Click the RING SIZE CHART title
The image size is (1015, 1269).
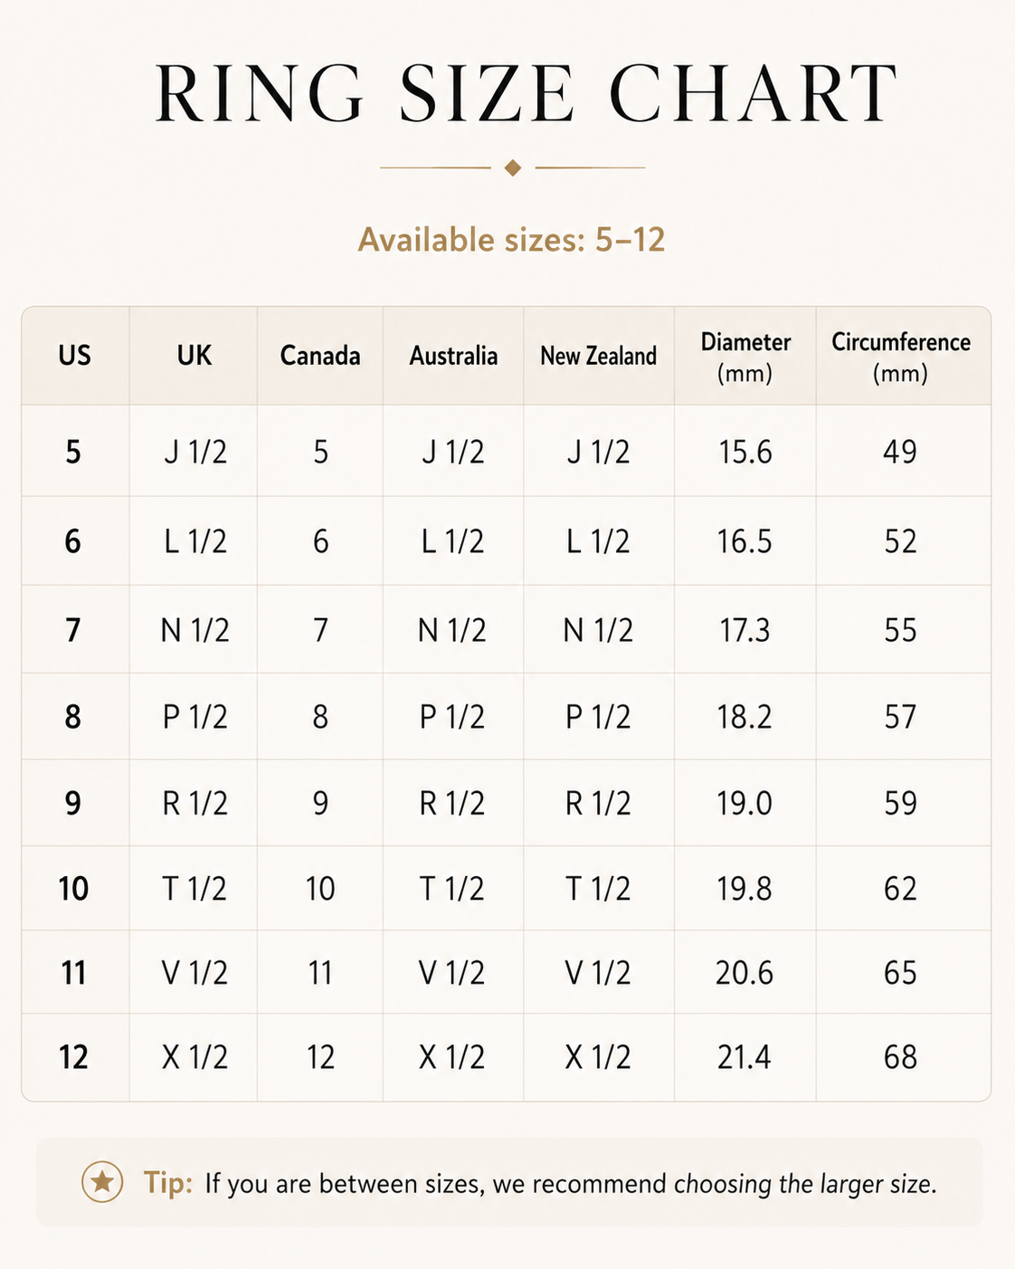(526, 94)
